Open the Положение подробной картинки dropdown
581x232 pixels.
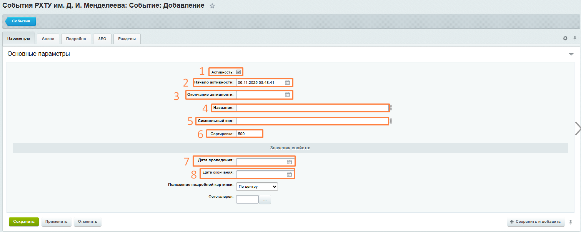coord(257,187)
